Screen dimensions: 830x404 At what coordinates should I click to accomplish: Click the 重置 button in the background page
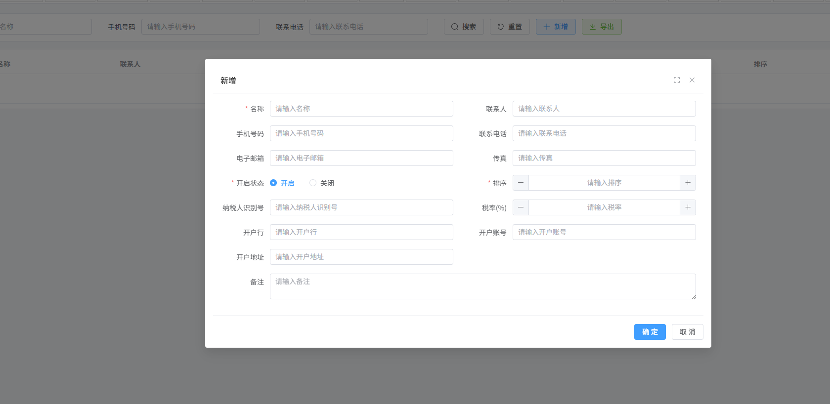click(x=510, y=27)
